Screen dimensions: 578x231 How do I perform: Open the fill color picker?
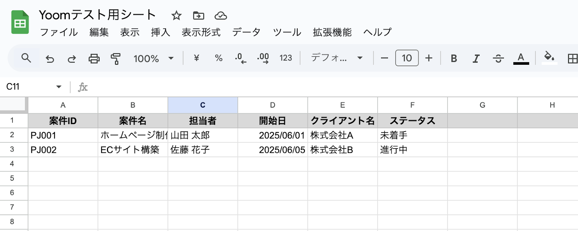549,58
